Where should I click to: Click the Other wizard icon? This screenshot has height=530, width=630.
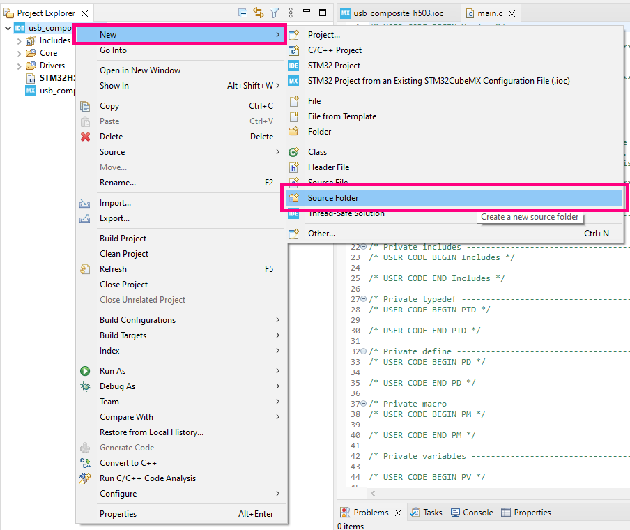pos(293,234)
